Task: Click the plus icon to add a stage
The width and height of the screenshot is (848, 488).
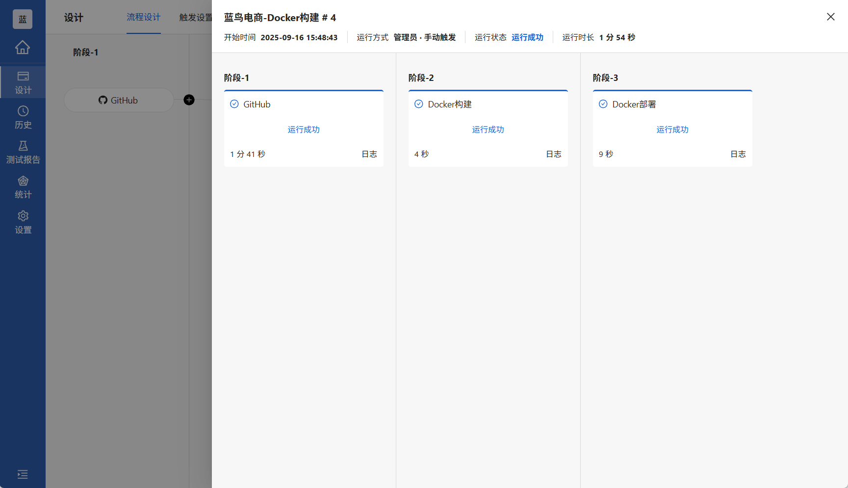Action: 189,100
